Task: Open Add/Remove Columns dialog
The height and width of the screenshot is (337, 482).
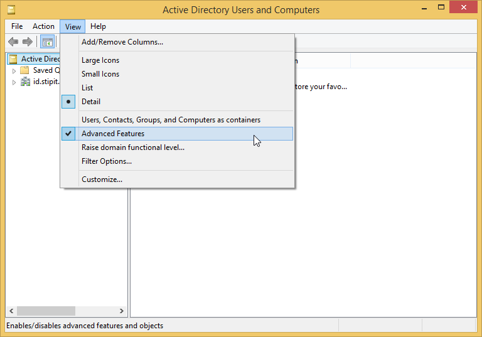Action: click(177, 42)
